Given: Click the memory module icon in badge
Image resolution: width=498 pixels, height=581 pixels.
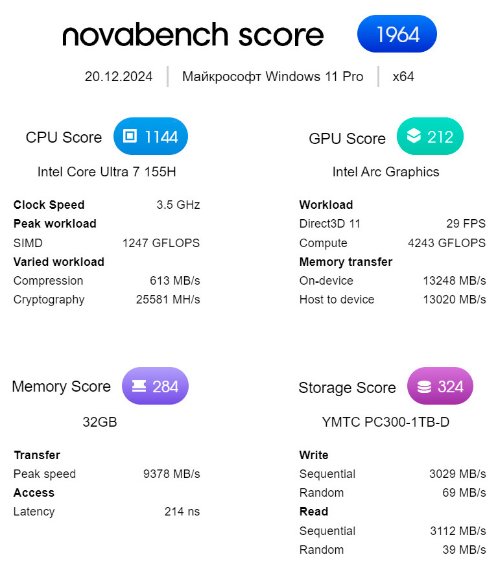Looking at the screenshot, I should pyautogui.click(x=138, y=386).
